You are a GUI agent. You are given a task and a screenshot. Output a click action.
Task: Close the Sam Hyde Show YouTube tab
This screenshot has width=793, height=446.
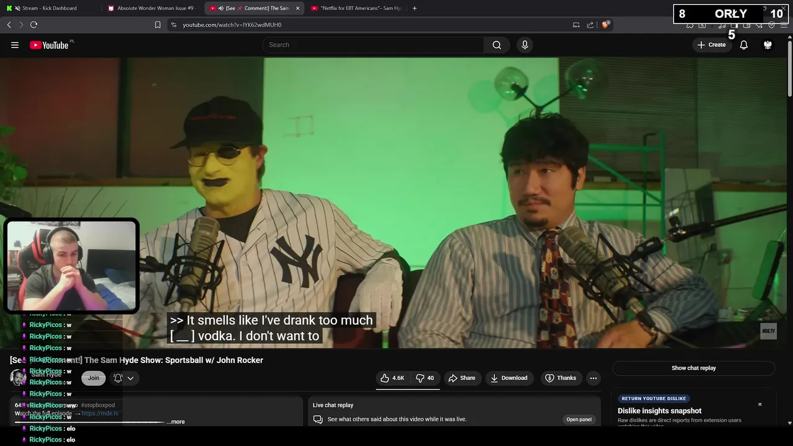(x=297, y=8)
